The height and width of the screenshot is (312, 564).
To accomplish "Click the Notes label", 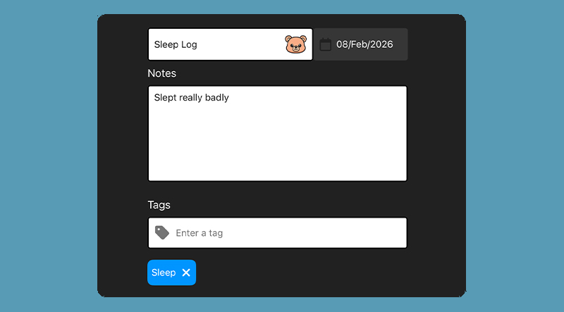I will click(x=161, y=73).
